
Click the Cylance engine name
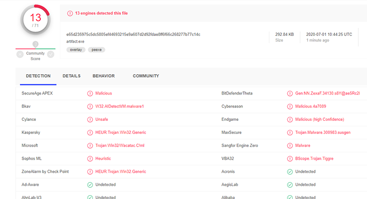(29, 119)
